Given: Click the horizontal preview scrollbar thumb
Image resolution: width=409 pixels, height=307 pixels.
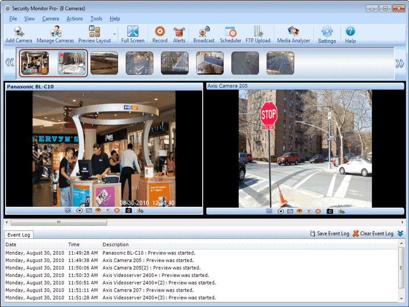Looking at the screenshot, I should point(59,222).
